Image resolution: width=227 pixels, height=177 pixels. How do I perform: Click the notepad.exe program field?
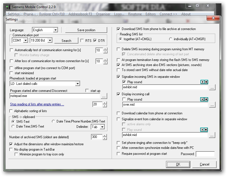point(55,96)
